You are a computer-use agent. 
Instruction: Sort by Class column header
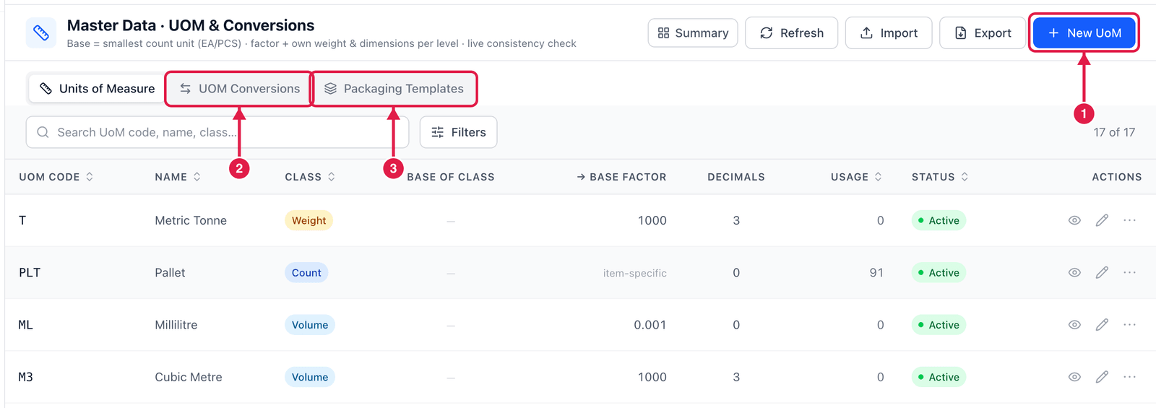pyautogui.click(x=310, y=177)
